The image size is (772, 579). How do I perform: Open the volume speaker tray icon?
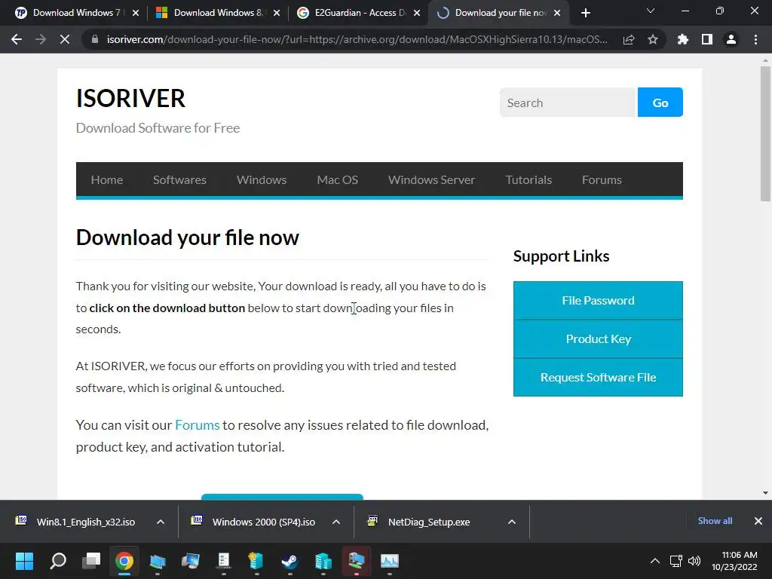coord(694,561)
